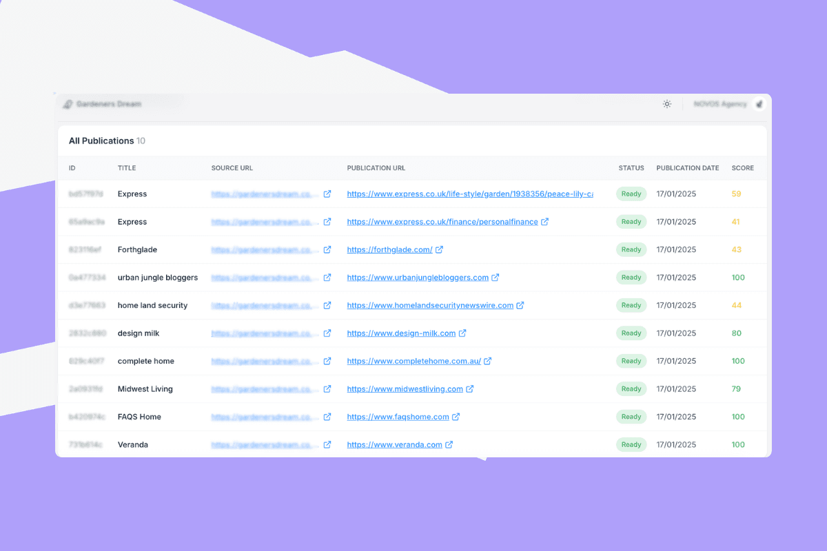Select the 'urban jungle bloggers' title cell
This screenshot has width=827, height=551.
(x=158, y=278)
